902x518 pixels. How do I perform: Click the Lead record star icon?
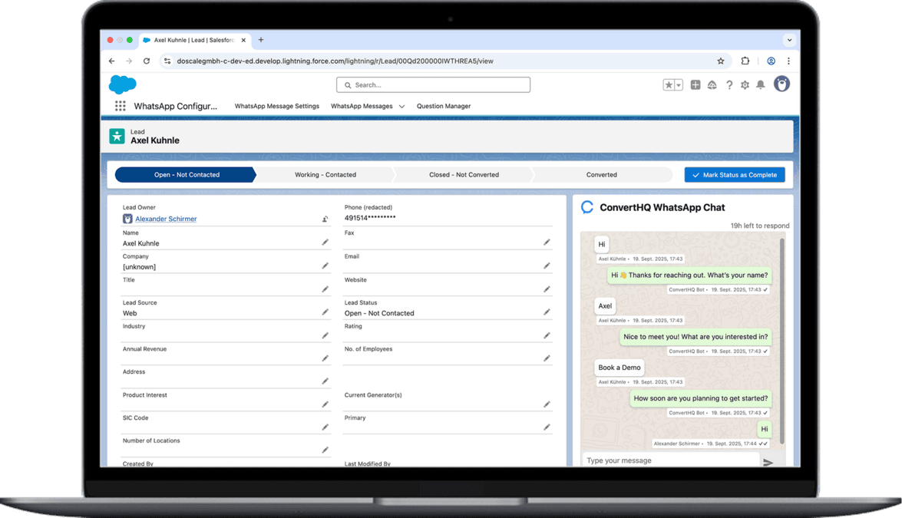[x=117, y=137]
